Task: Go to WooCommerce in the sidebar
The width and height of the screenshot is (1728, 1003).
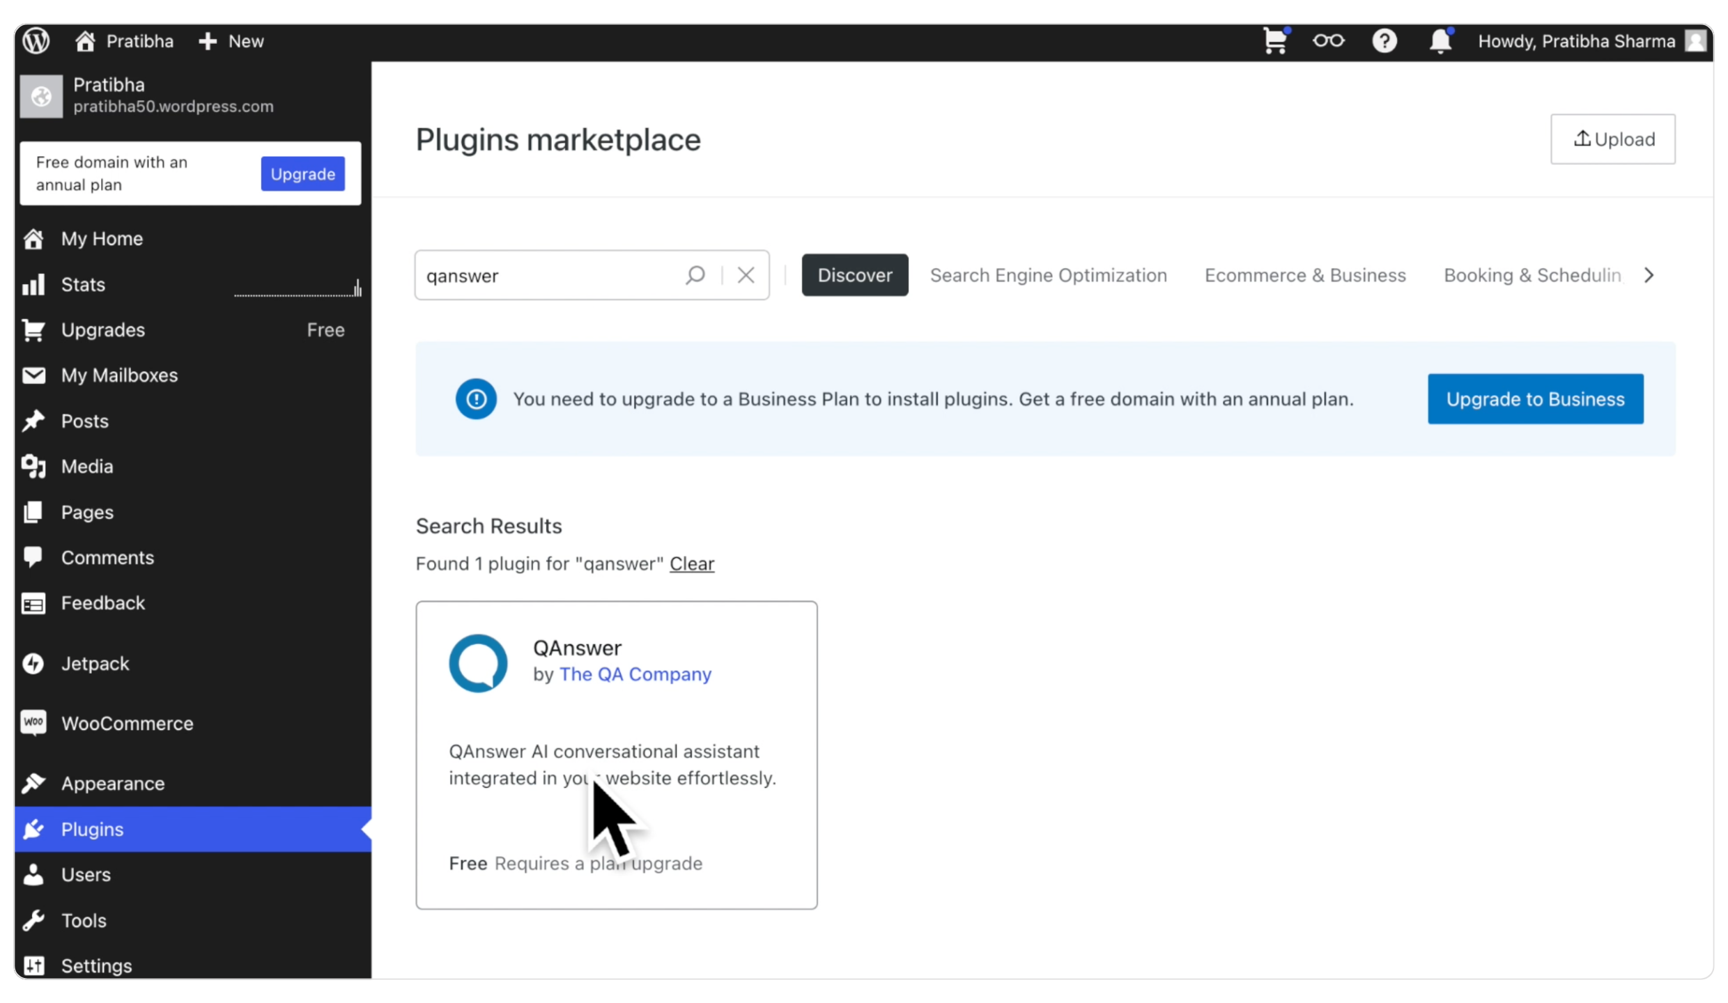Action: point(127,723)
